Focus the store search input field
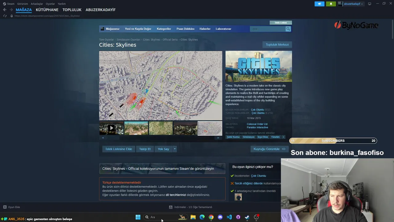 click(268, 29)
